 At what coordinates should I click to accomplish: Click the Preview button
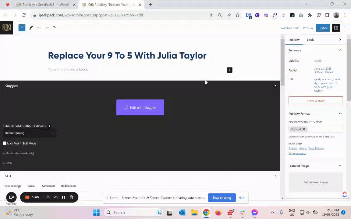point(308,28)
